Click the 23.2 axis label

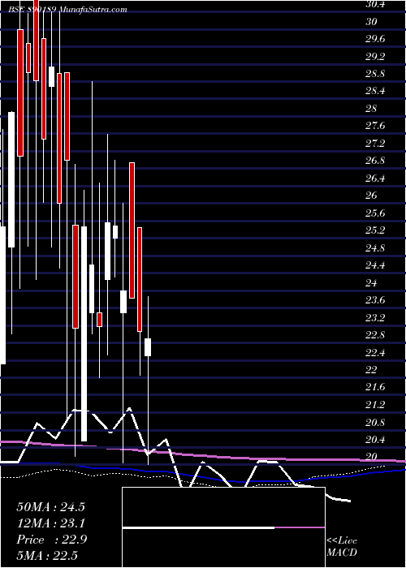pos(375,318)
